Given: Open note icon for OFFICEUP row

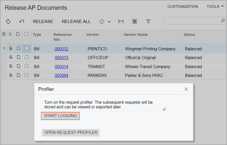Looking at the screenshot, I should [x=19, y=57].
